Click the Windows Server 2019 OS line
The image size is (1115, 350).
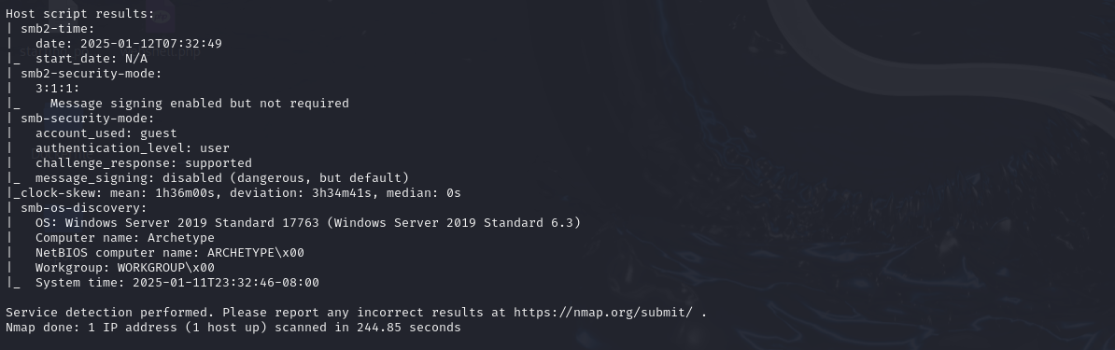(x=308, y=223)
